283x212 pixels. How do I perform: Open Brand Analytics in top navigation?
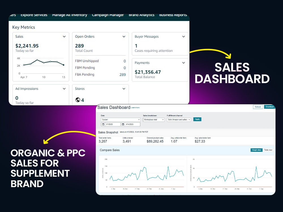(141, 15)
